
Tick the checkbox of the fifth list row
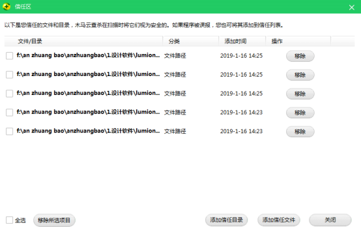coord(9,131)
